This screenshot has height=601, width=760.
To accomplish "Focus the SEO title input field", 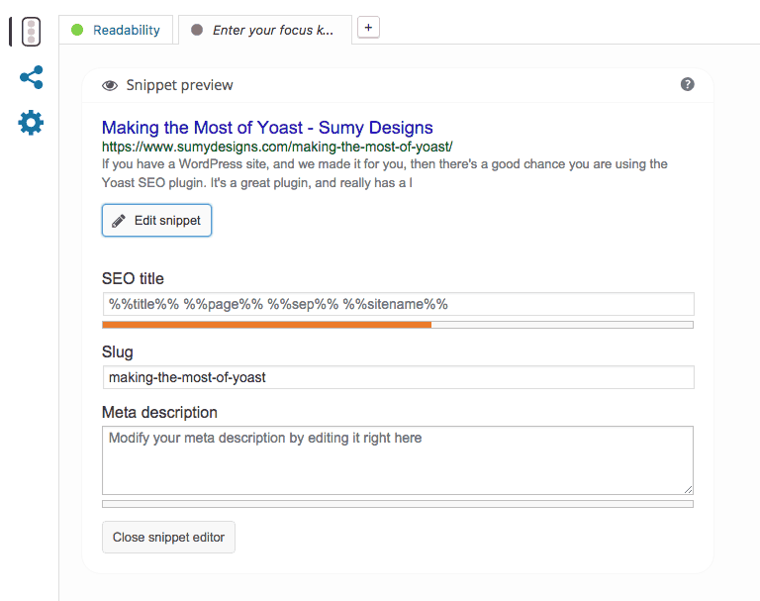I will click(398, 304).
